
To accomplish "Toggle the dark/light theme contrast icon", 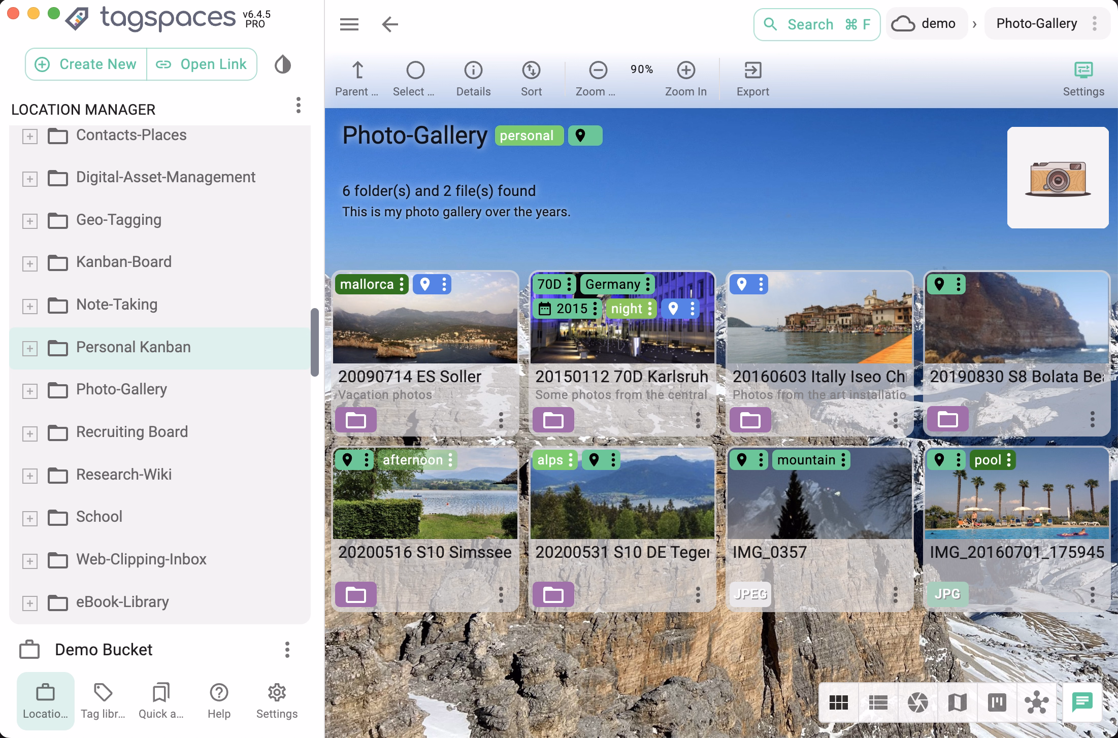I will pyautogui.click(x=283, y=65).
